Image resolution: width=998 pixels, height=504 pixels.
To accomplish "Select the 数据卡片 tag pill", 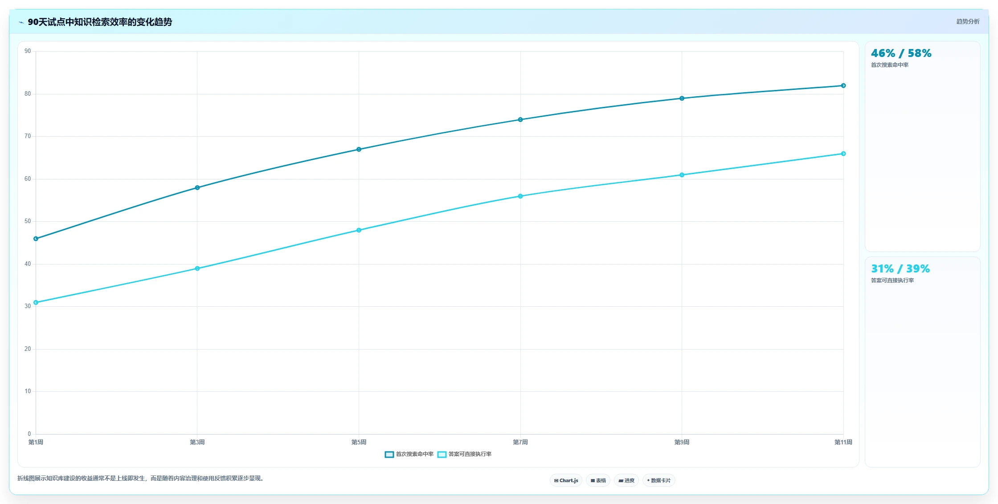I will pos(659,480).
